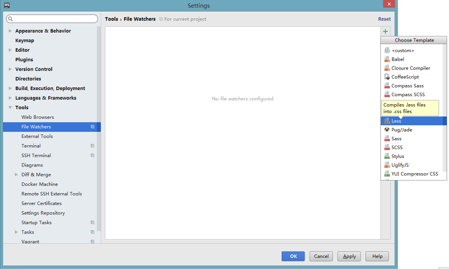Select External Tools page
The width and height of the screenshot is (449, 269).
click(37, 136)
